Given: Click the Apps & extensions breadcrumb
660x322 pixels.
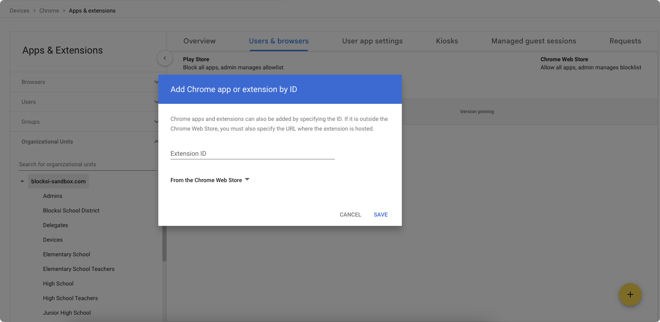Looking at the screenshot, I should tap(92, 11).
